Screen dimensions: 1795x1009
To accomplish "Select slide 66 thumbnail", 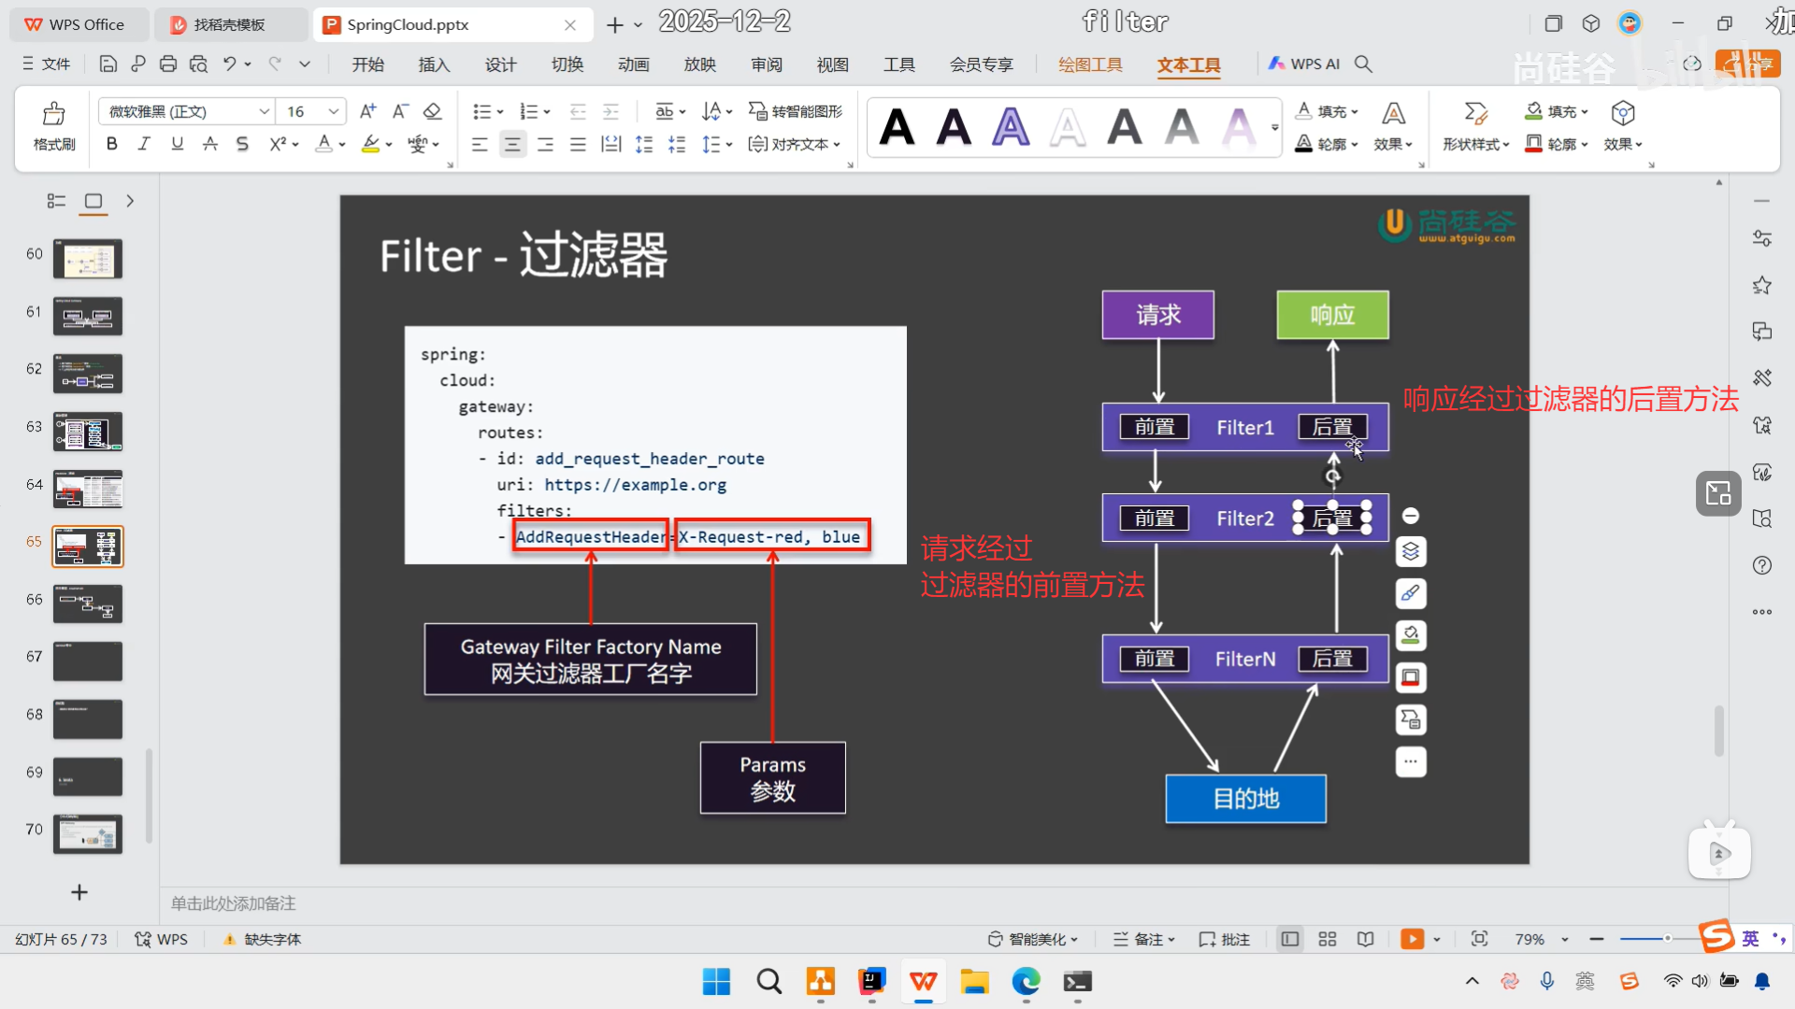I will pos(88,604).
